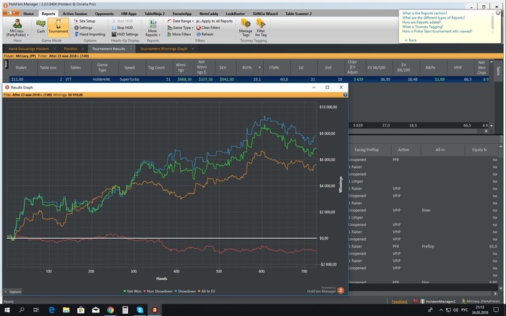Open 'What are the different types of Reports?'
This screenshot has height=316, width=506.
(x=434, y=18)
